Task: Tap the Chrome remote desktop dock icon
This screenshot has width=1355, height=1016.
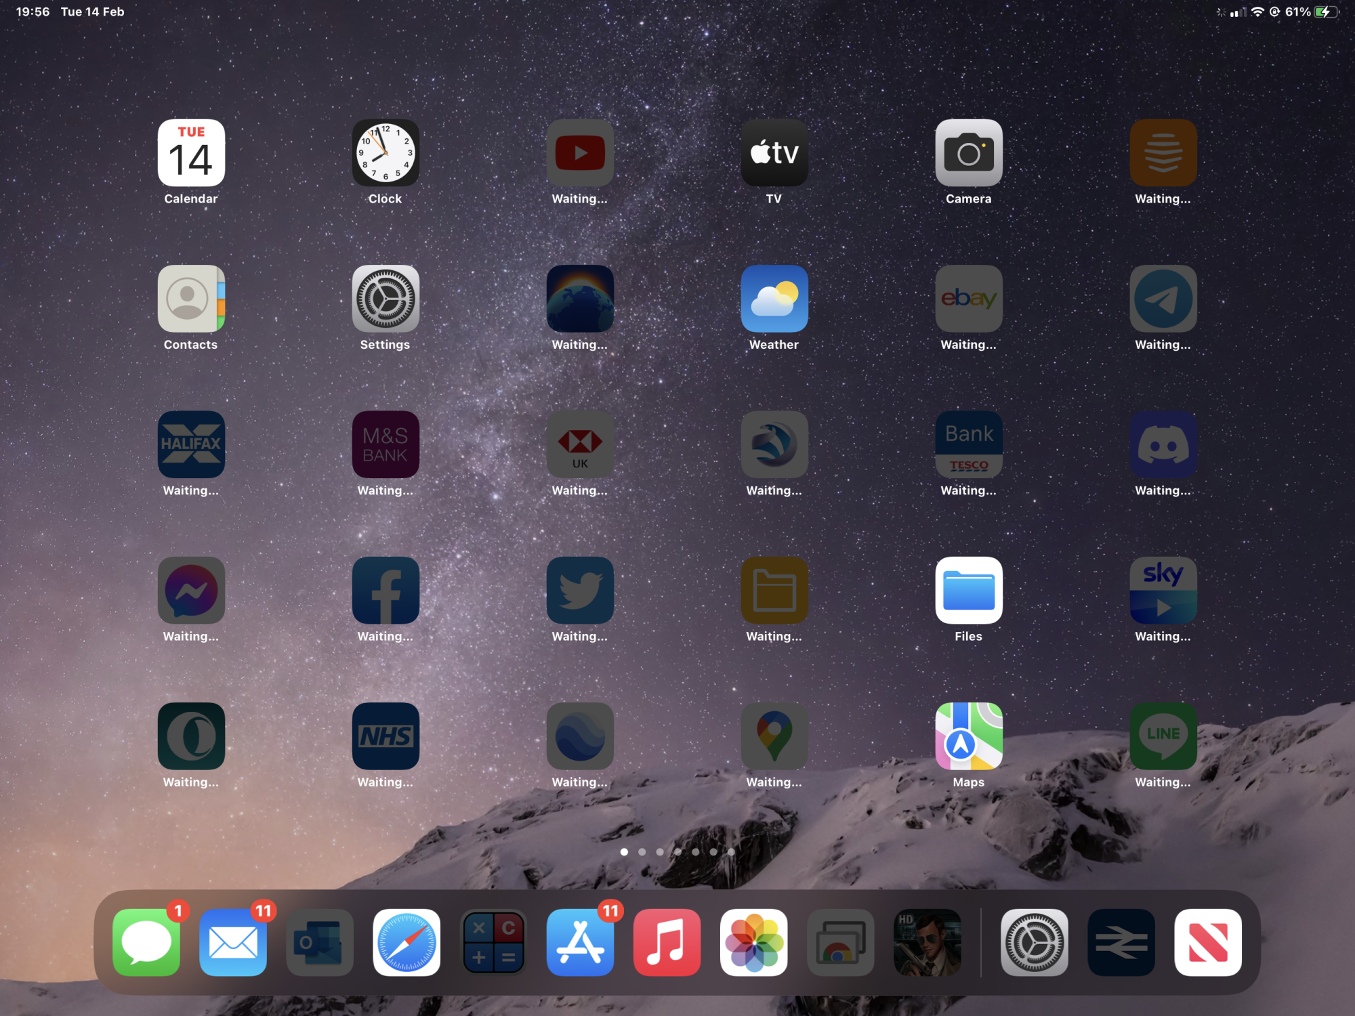Action: (x=841, y=942)
